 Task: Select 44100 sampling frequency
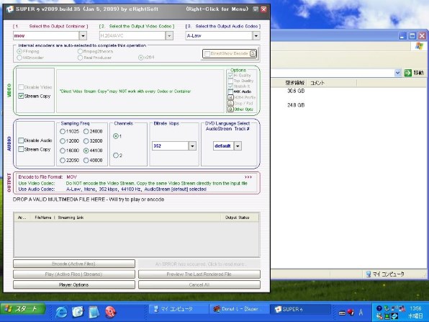pos(86,151)
